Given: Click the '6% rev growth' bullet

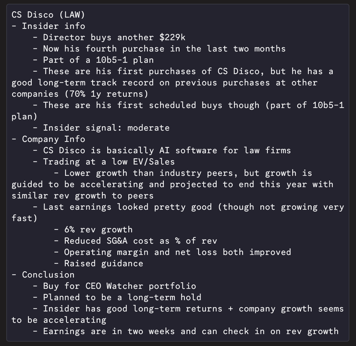Looking at the screenshot, I should pos(98,230).
